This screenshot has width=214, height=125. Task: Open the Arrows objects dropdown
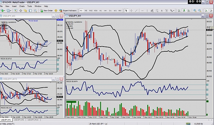pyautogui.click(x=172, y=11)
